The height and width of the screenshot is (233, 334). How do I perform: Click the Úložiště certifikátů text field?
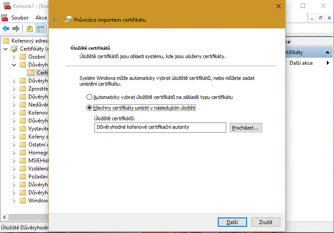pyautogui.click(x=160, y=128)
